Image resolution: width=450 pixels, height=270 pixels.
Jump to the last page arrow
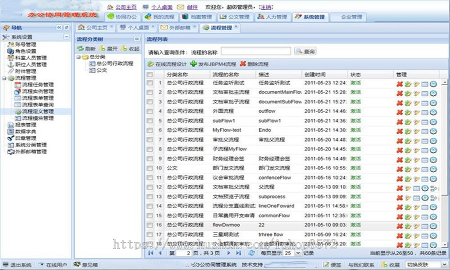tap(238, 253)
